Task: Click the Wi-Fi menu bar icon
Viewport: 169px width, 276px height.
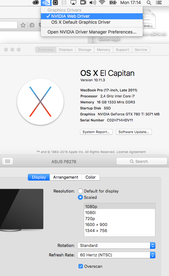Action: point(102,3)
